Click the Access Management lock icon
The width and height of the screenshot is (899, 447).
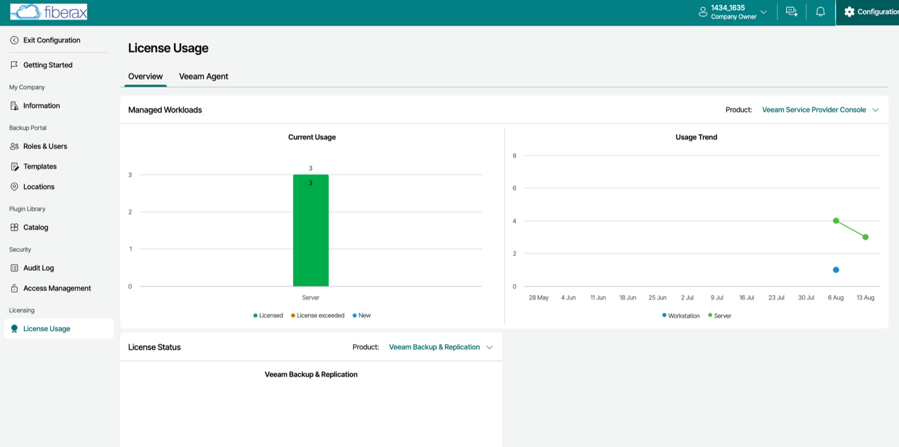tap(15, 288)
